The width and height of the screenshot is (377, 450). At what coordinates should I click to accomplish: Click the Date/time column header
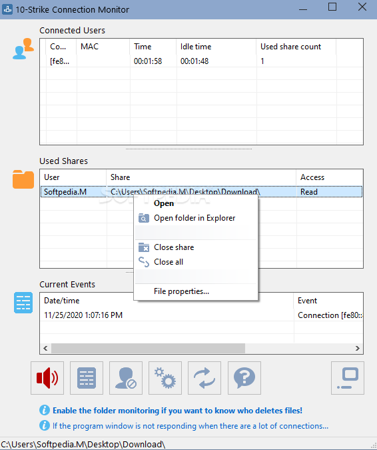coord(167,301)
